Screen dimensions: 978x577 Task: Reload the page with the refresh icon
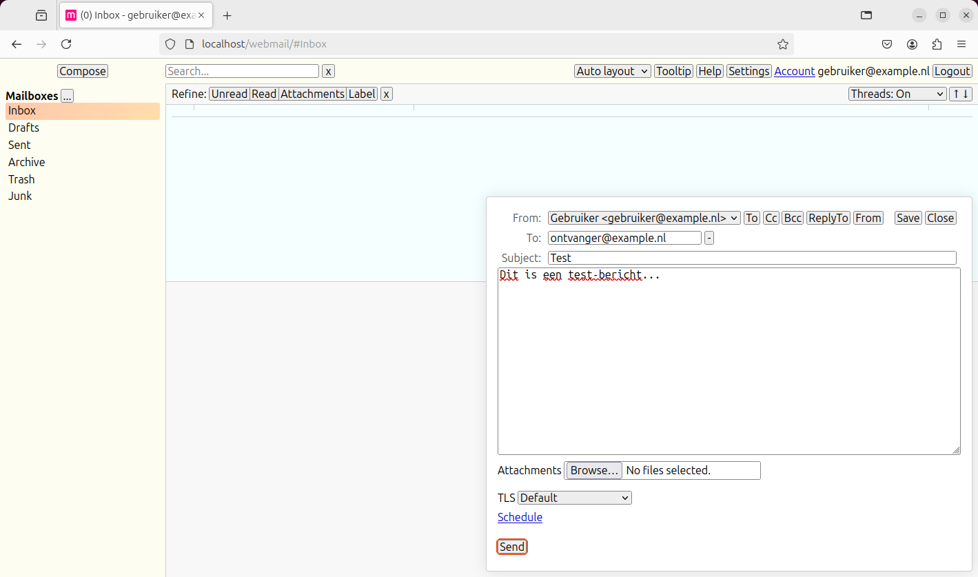coord(66,44)
